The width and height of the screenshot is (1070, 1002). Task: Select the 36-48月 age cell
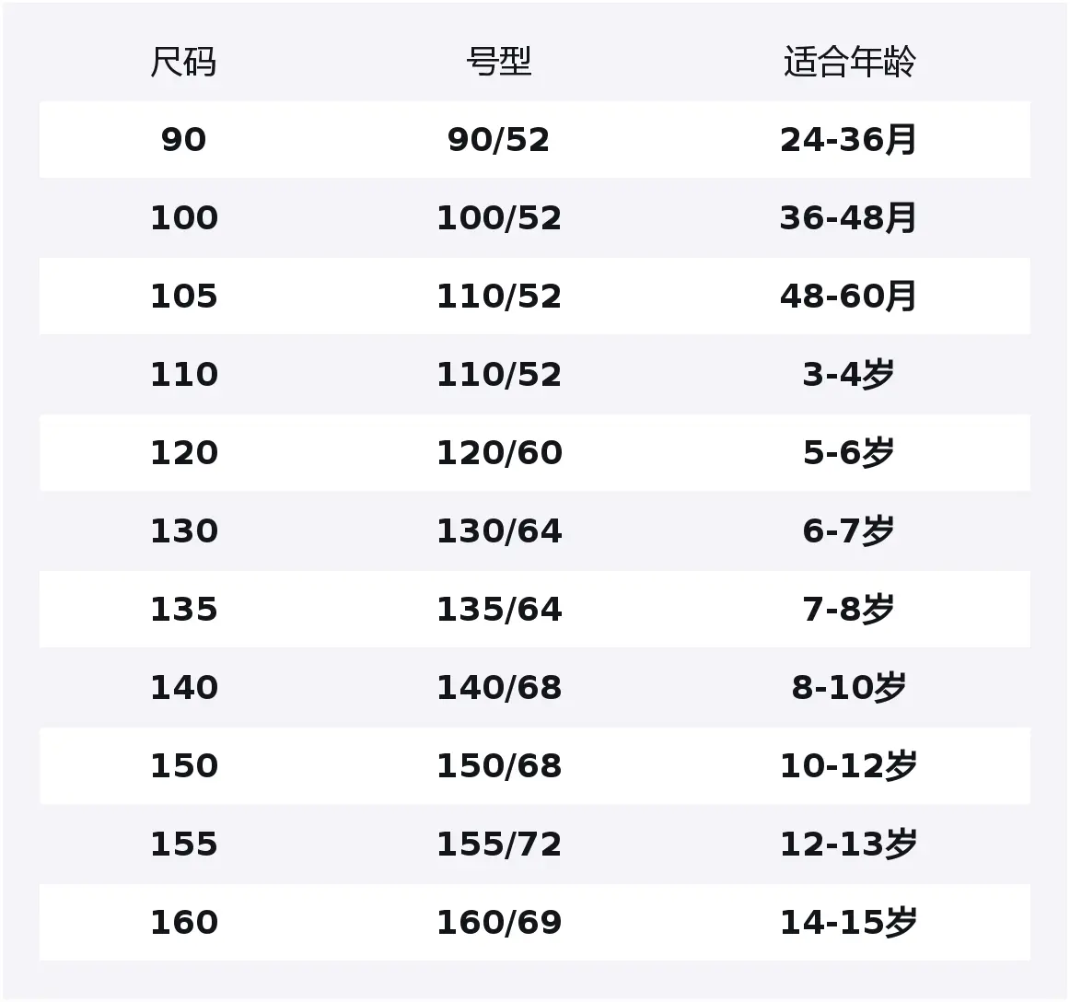(848, 218)
